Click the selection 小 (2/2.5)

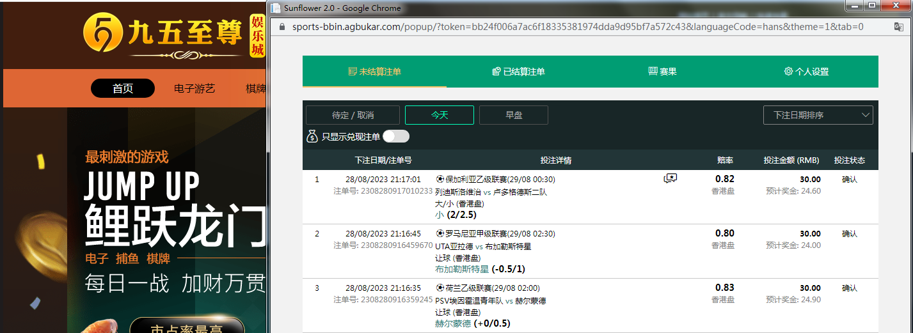click(x=456, y=215)
